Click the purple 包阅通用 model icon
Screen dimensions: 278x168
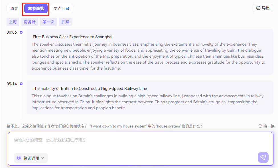tap(19, 158)
